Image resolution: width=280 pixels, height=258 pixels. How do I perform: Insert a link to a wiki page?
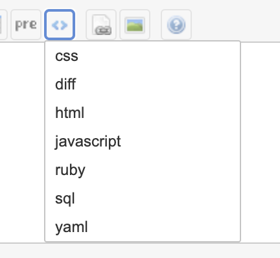coord(101,25)
